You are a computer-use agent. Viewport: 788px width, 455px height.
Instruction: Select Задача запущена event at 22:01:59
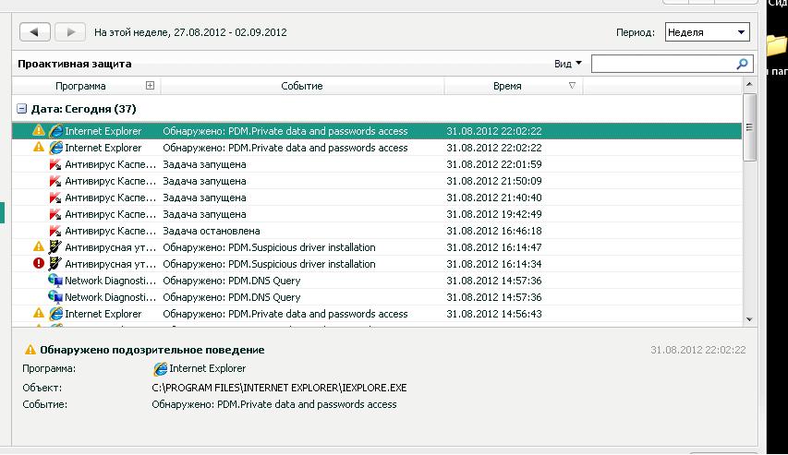click(204, 164)
